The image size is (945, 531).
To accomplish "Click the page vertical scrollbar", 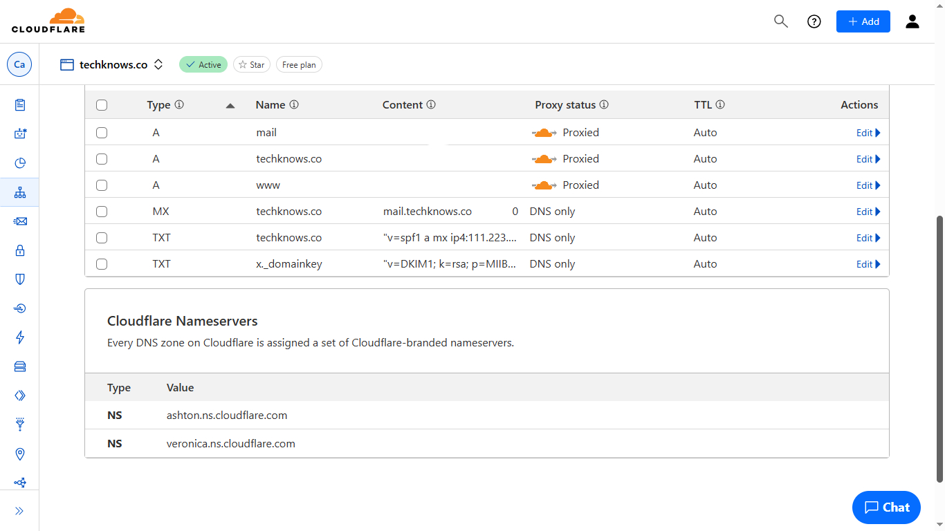I will [939, 349].
